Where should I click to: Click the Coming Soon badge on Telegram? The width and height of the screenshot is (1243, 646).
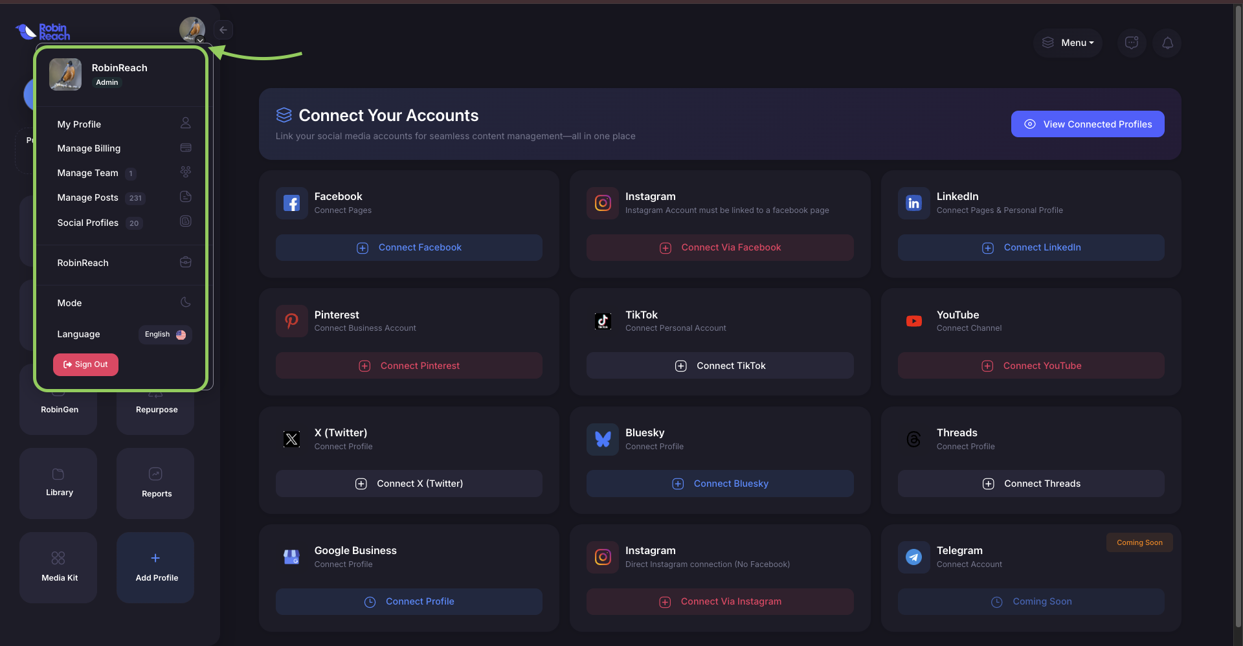point(1139,542)
